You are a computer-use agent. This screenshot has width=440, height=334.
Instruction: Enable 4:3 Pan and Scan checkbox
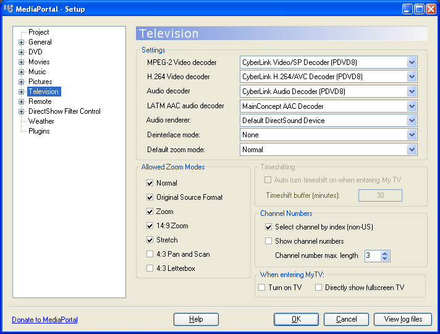click(150, 254)
